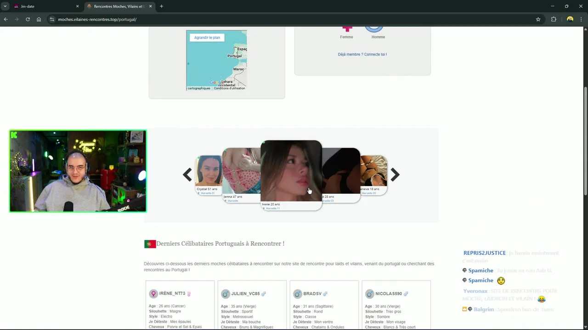Viewport: 588px width, 330px height.
Task: Open the browser Home page
Action: click(39, 19)
